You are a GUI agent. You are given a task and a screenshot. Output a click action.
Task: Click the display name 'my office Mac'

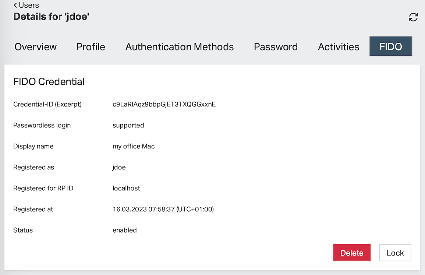(x=134, y=146)
